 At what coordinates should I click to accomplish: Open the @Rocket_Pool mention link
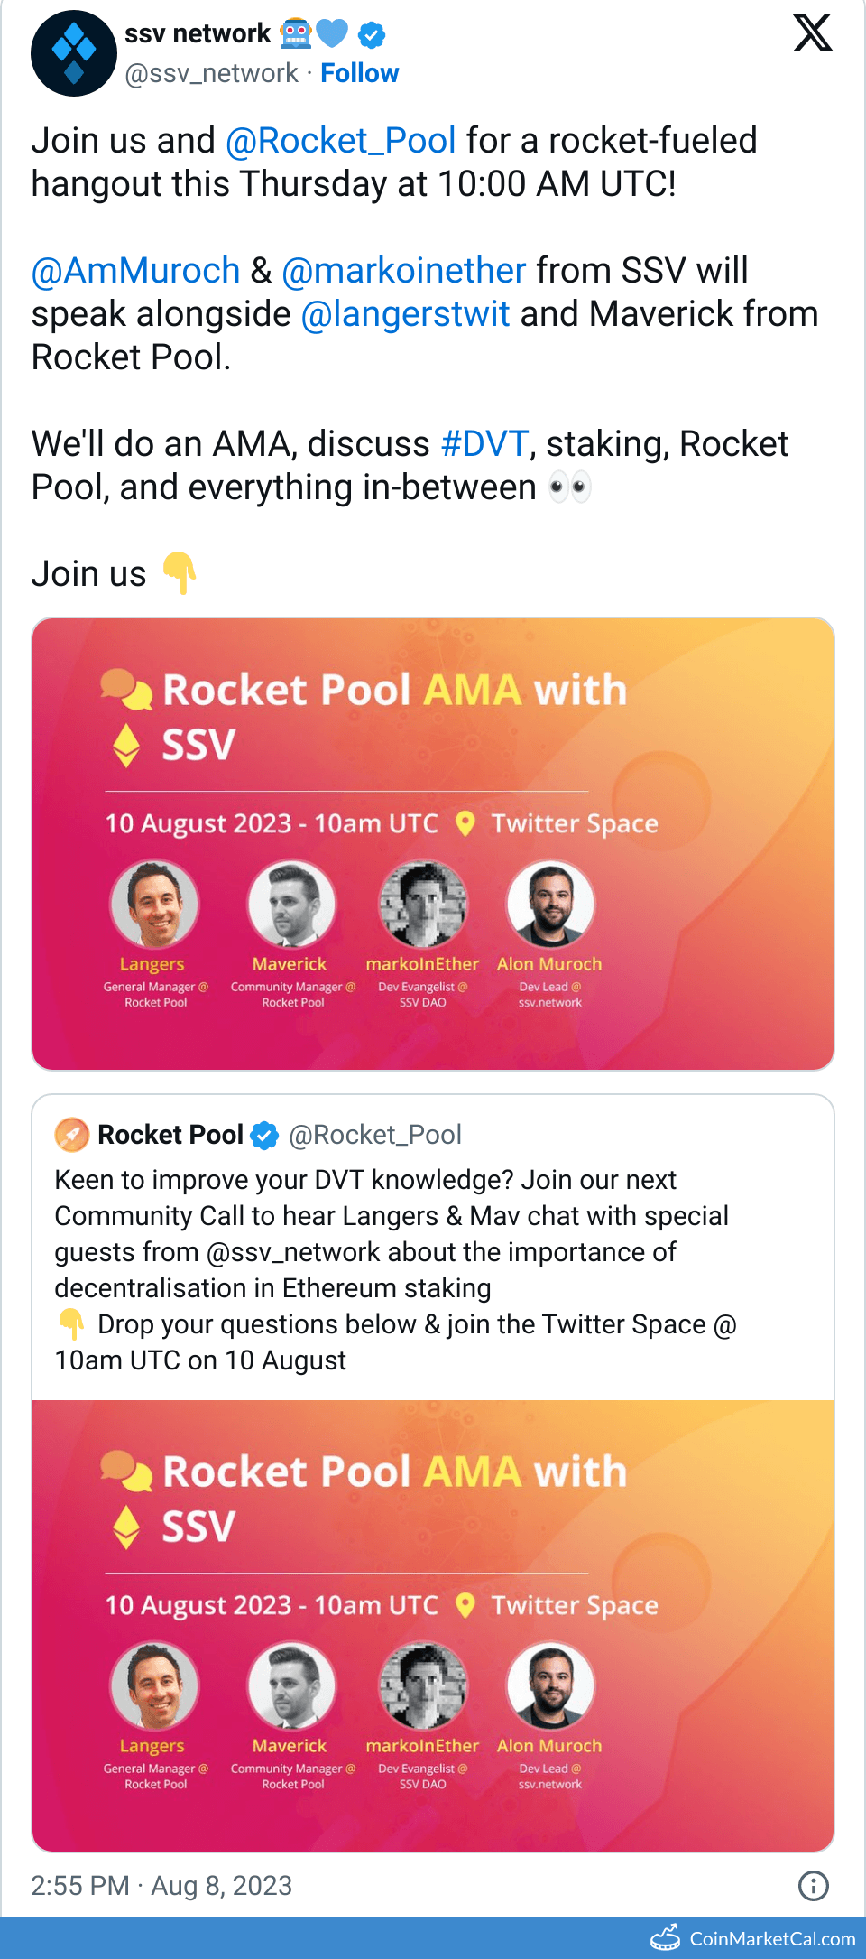(340, 141)
